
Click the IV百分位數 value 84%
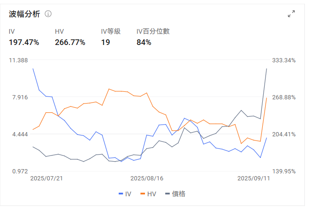[x=144, y=43]
